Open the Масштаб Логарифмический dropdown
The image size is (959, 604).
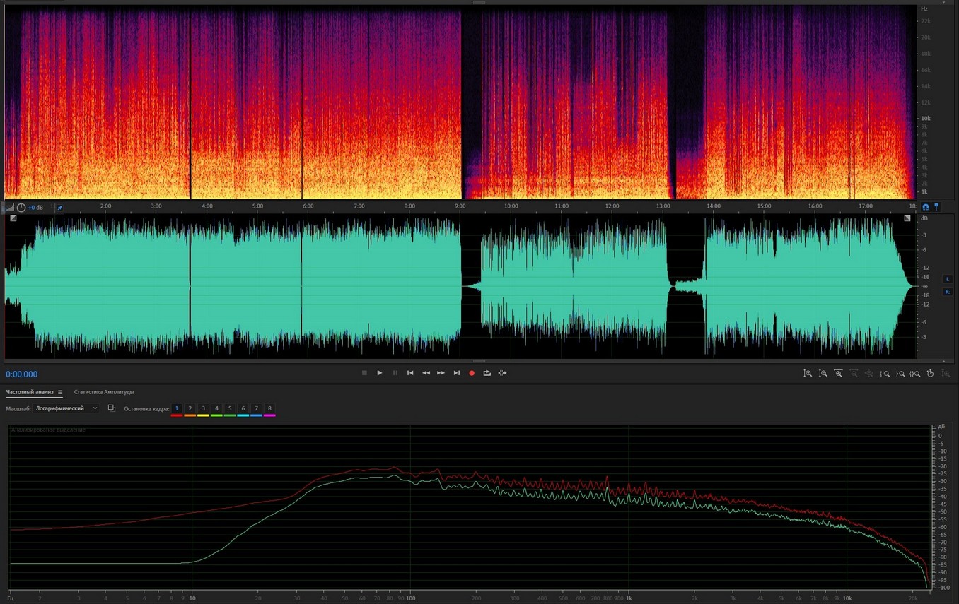(x=66, y=408)
